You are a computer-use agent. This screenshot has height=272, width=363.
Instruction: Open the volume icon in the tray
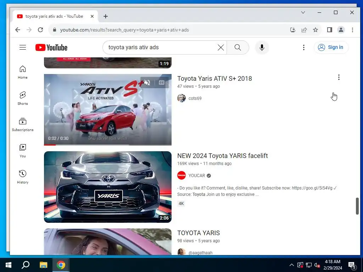coord(317,265)
